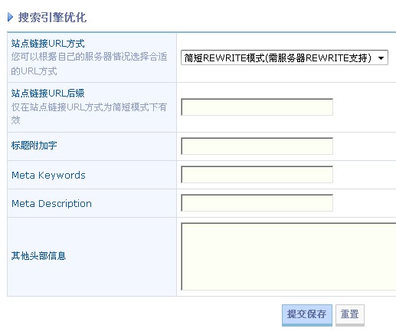Click the 重置 reset button
The height and width of the screenshot is (335, 396).
[350, 315]
